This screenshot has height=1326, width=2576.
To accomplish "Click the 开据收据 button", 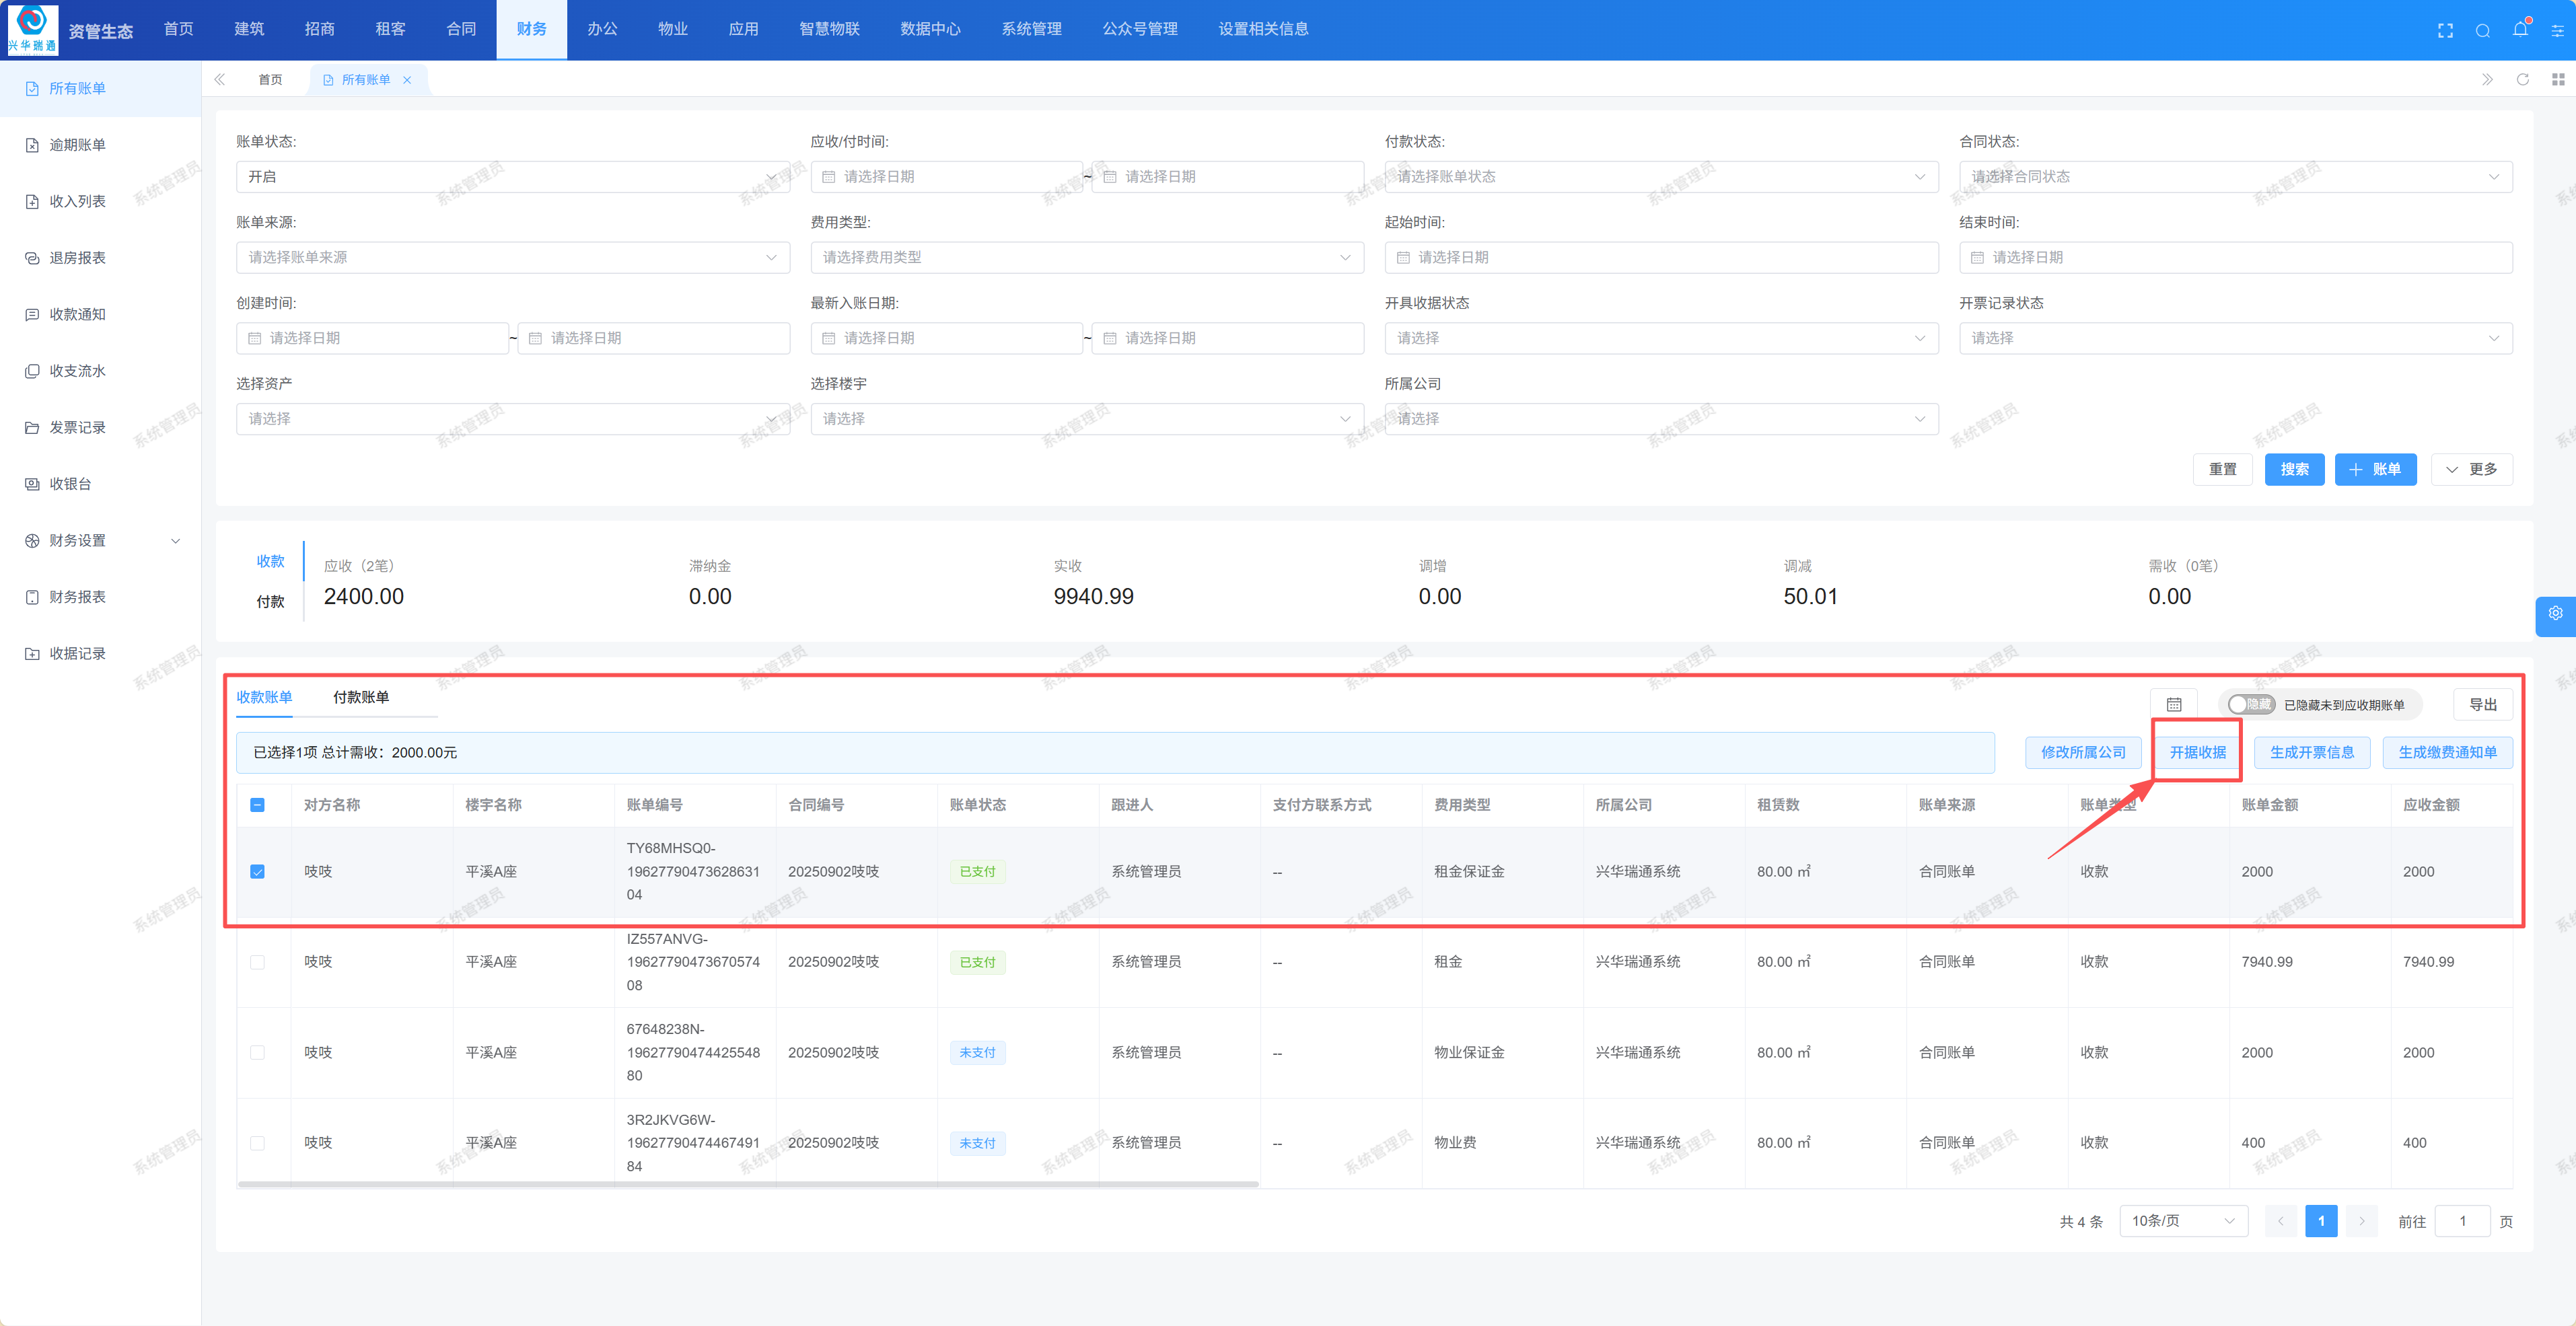I will point(2197,752).
